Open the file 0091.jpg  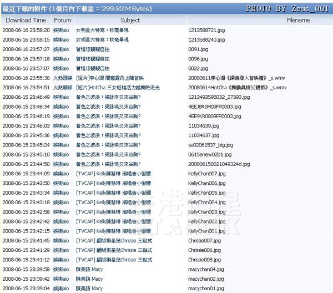pos(198,49)
